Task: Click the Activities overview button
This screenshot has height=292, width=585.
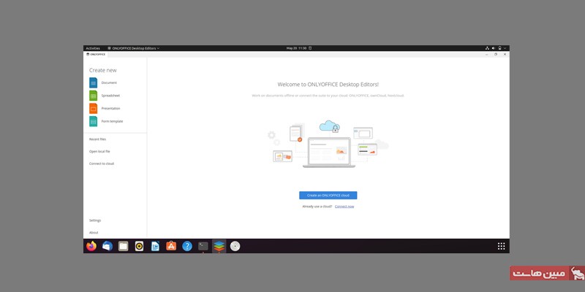Action: point(93,48)
